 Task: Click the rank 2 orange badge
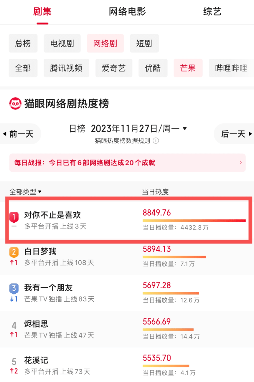tap(14, 252)
